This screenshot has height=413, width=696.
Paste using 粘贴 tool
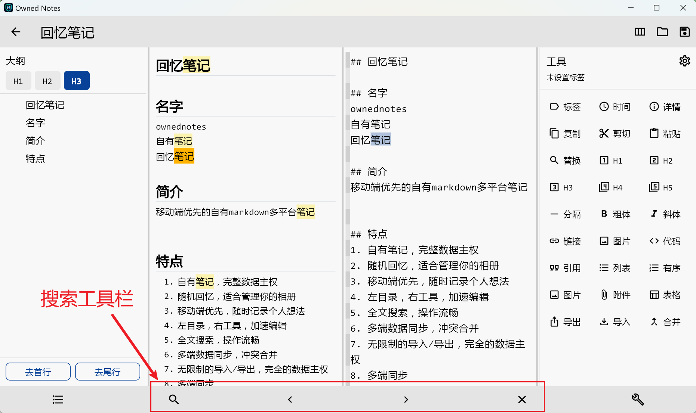[x=665, y=134]
